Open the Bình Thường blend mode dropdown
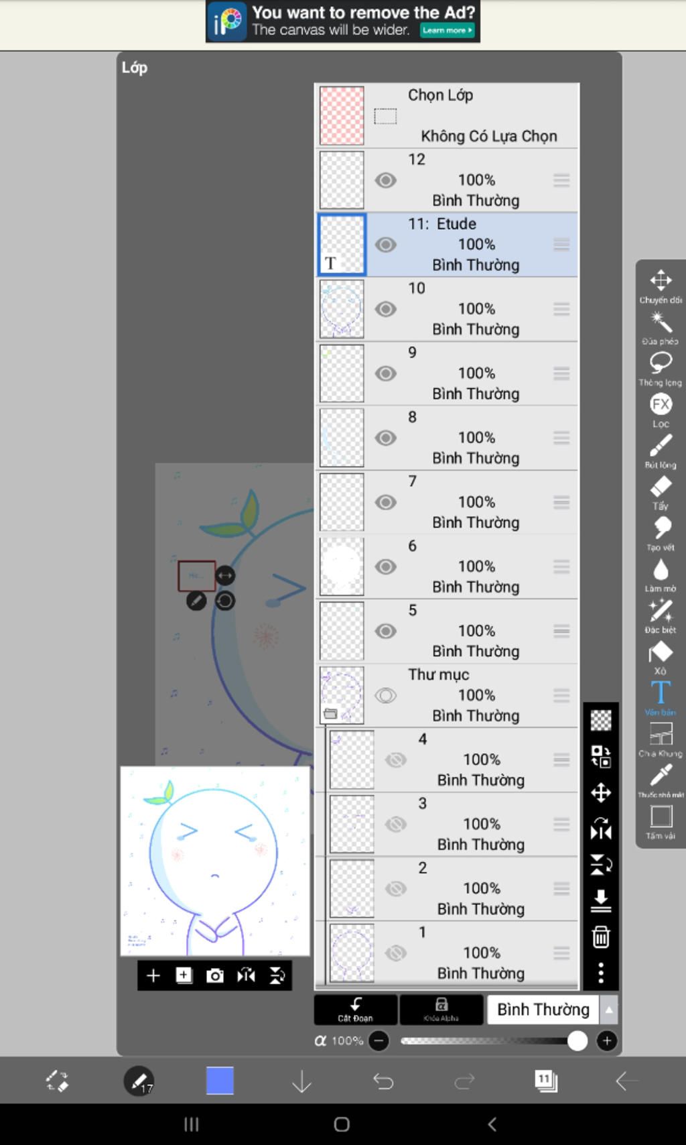The height and width of the screenshot is (1145, 686). (x=552, y=1010)
